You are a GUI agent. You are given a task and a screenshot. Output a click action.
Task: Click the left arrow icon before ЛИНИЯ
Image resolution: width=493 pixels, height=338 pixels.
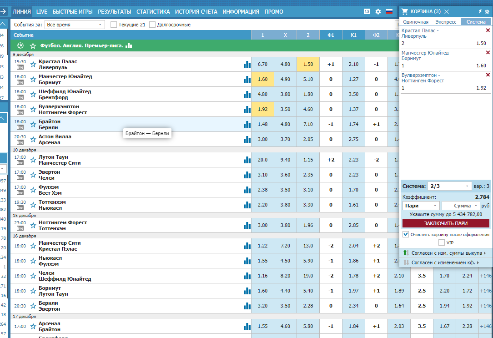3,12
